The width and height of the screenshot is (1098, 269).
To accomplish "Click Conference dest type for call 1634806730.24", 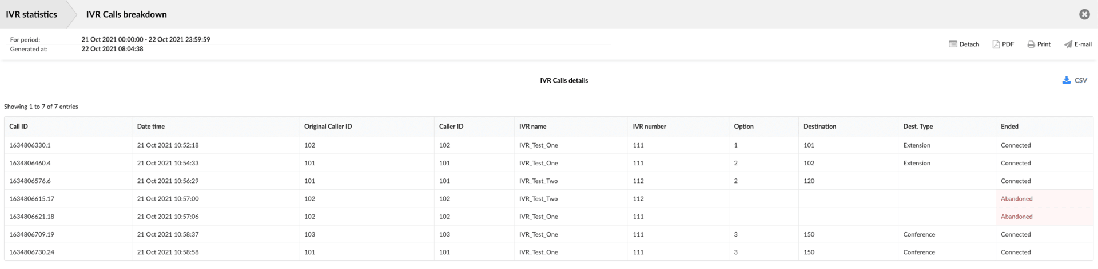I will tap(920, 252).
